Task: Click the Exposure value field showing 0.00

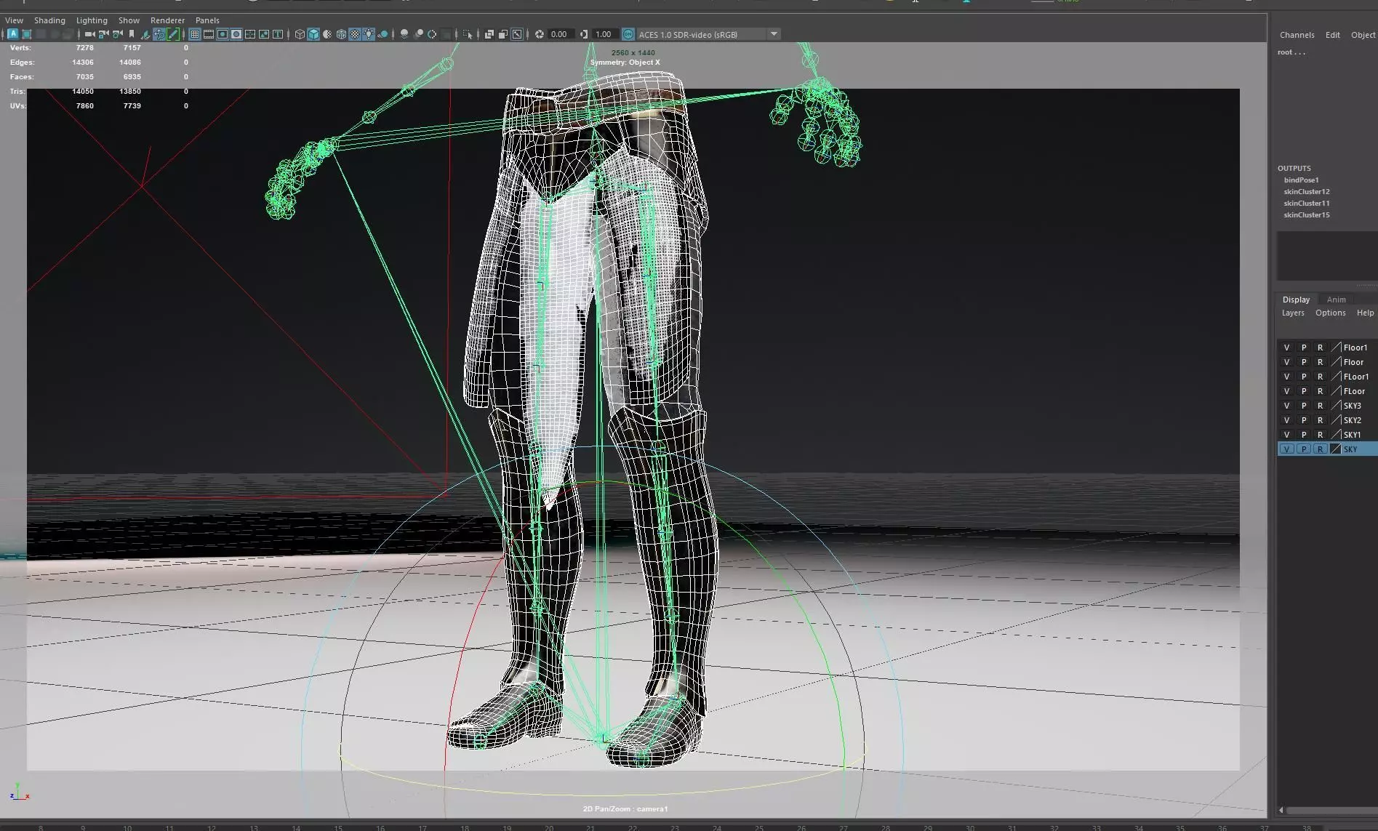Action: coord(561,34)
